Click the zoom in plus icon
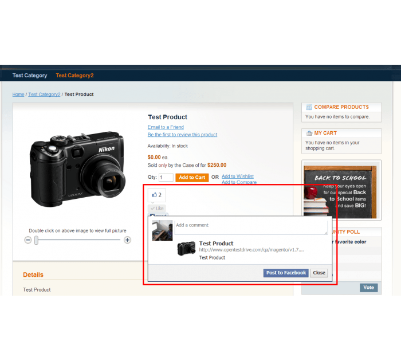401x361 pixels. tap(127, 240)
